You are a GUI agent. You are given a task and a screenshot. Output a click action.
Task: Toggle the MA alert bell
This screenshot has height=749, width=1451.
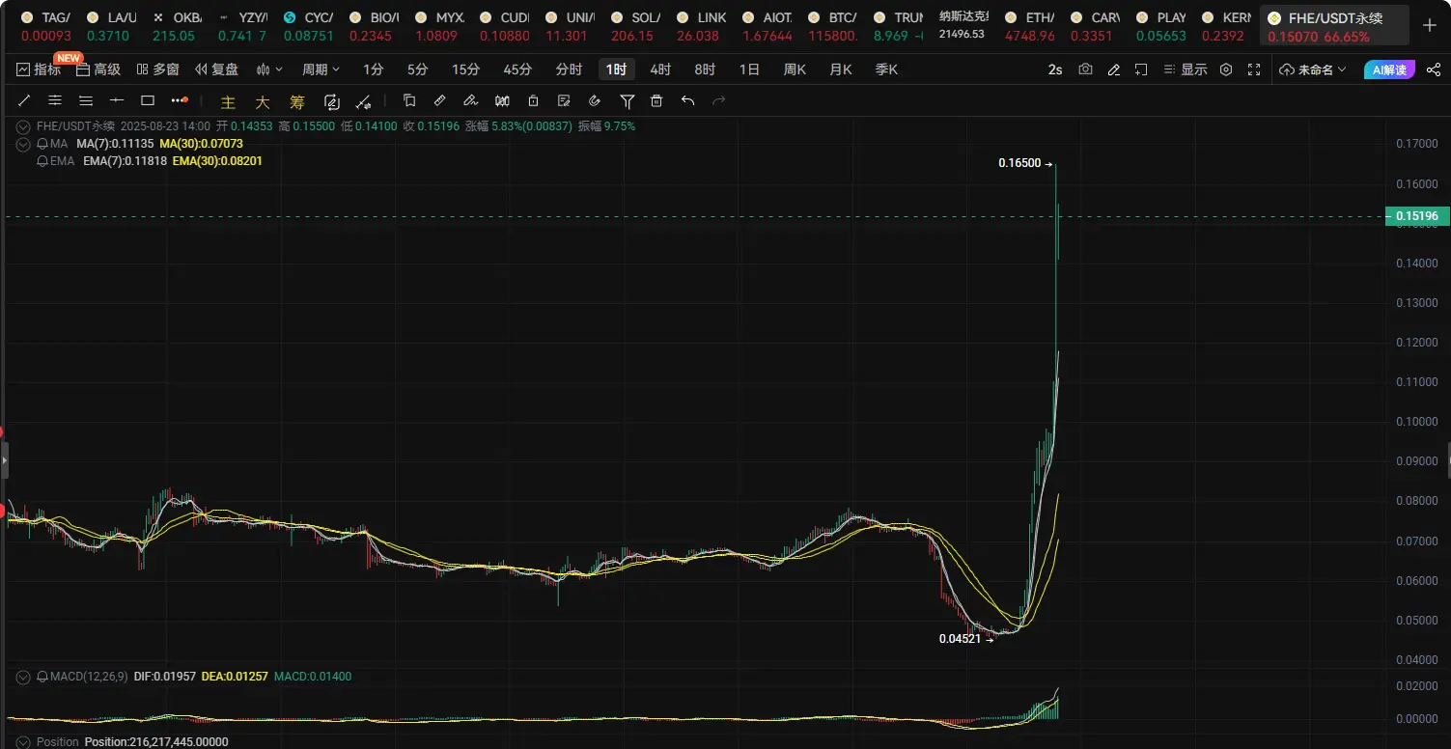coord(42,144)
